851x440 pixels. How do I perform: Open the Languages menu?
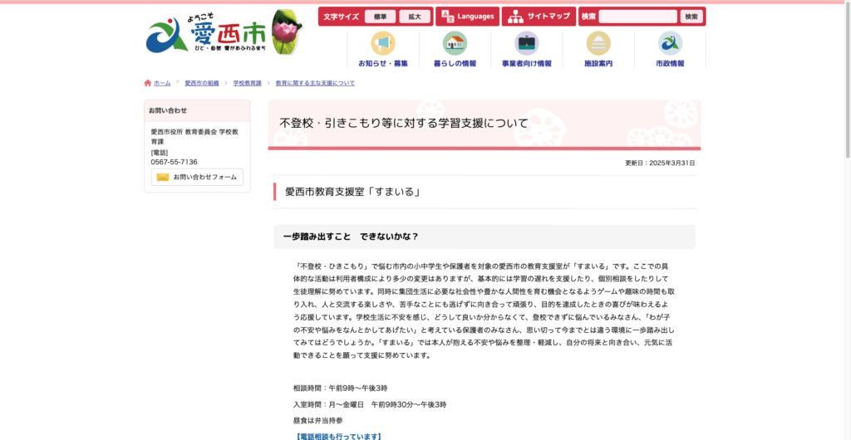[x=467, y=17]
